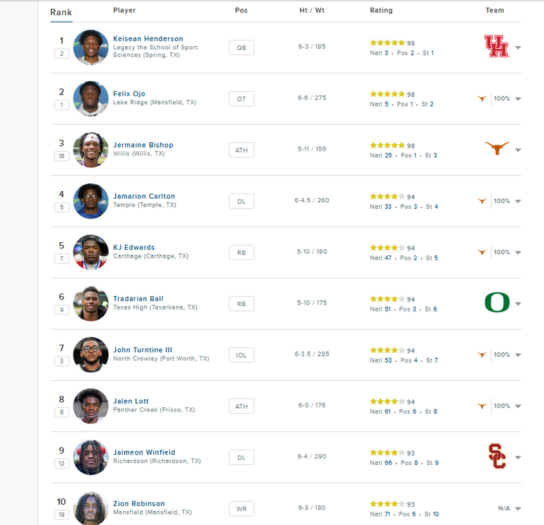This screenshot has width=544, height=525.
Task: Open Felix Ojo player profile link
Action: [129, 94]
